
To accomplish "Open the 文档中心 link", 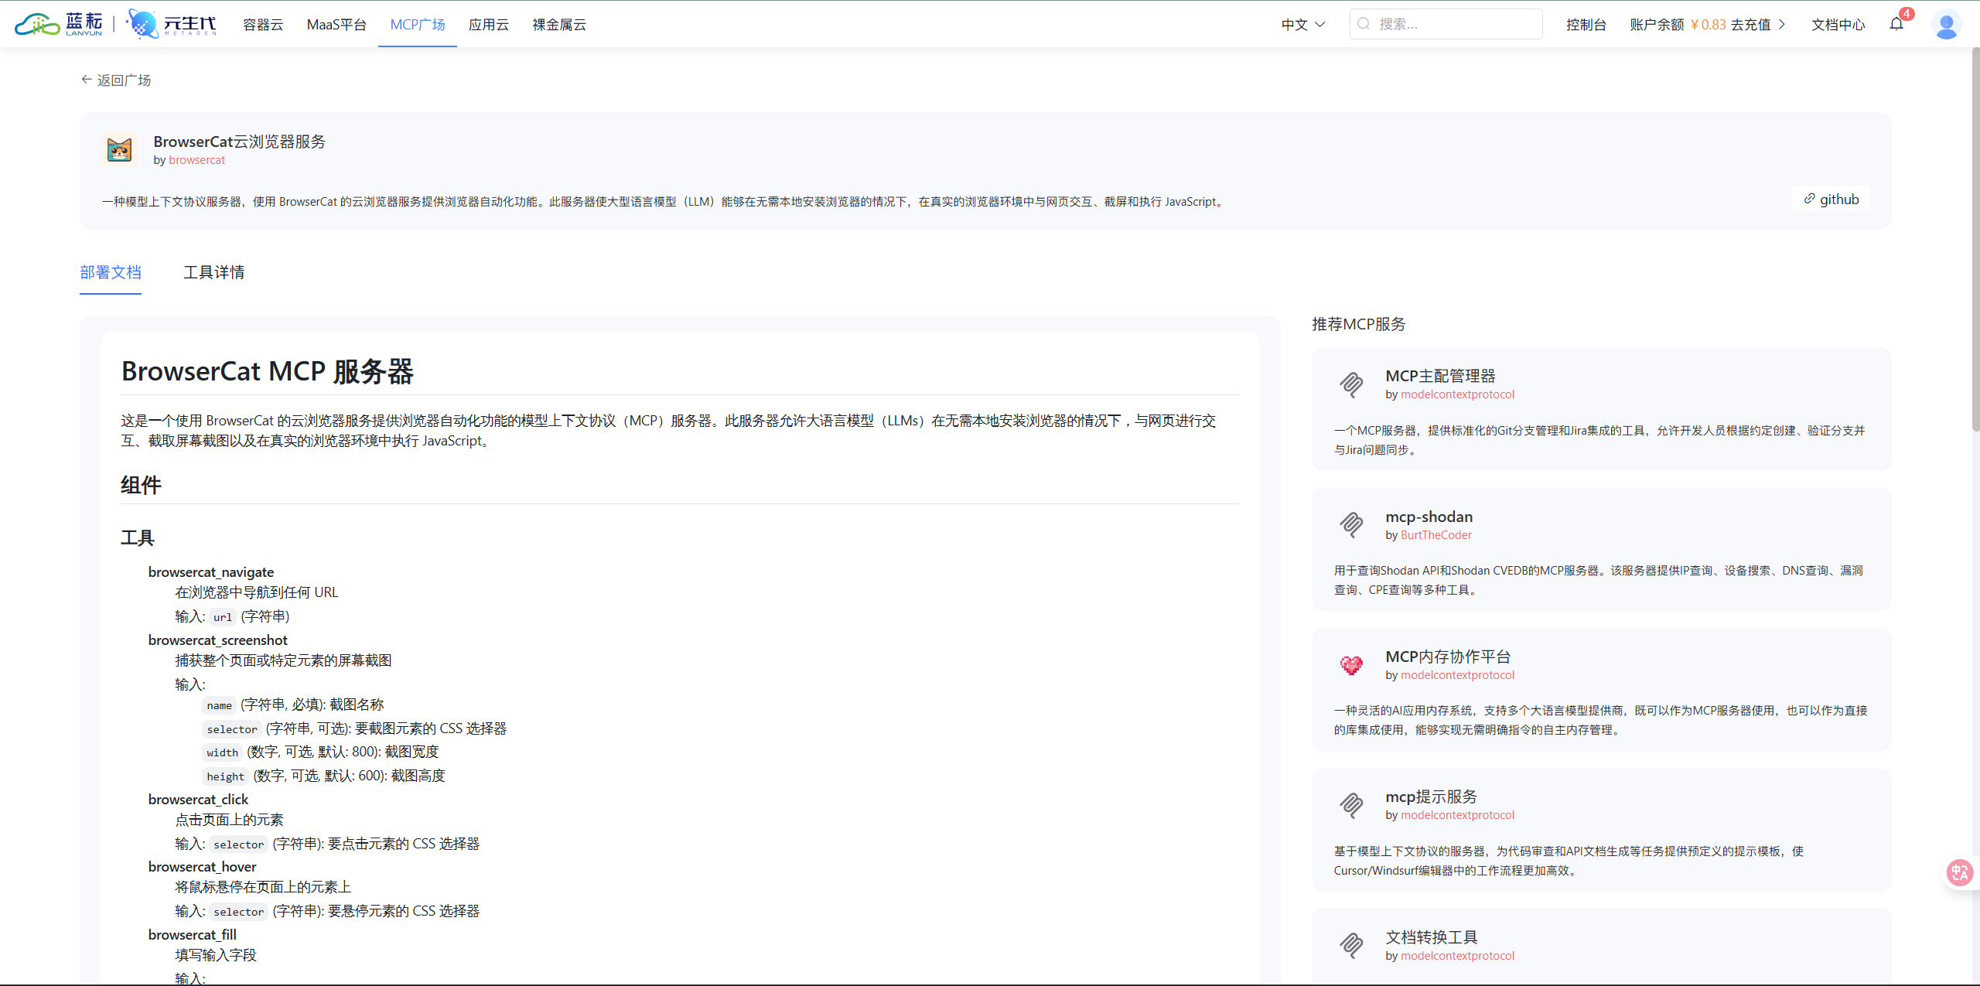I will 1838,24.
